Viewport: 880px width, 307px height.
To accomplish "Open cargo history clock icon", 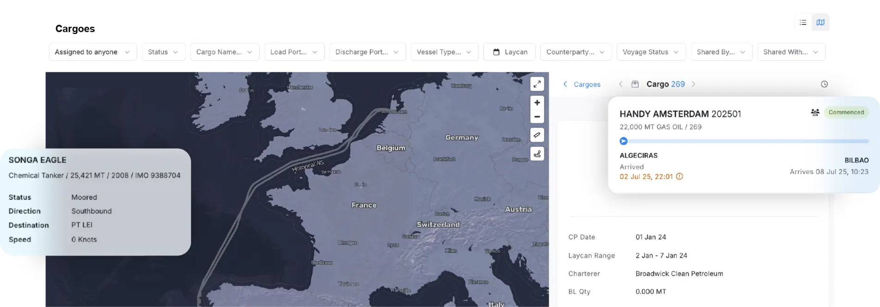I will pyautogui.click(x=824, y=84).
